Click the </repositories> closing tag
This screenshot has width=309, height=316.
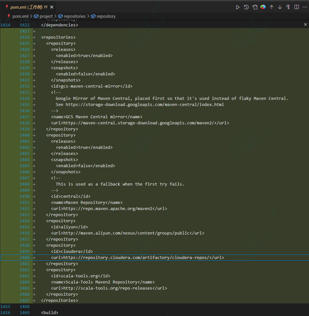59,301
